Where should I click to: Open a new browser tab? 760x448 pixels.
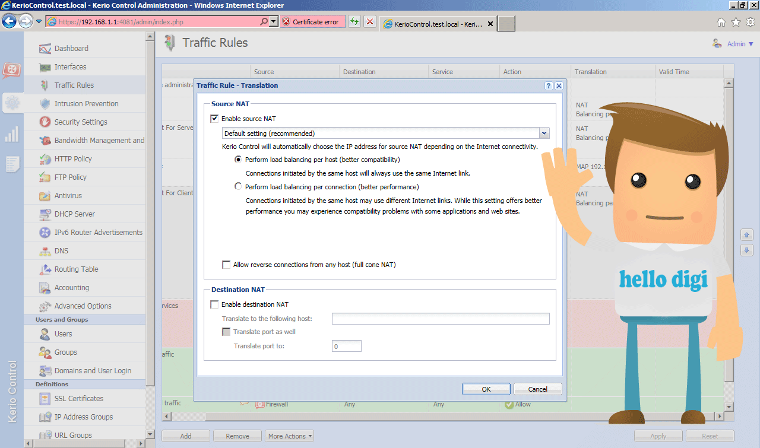click(506, 24)
